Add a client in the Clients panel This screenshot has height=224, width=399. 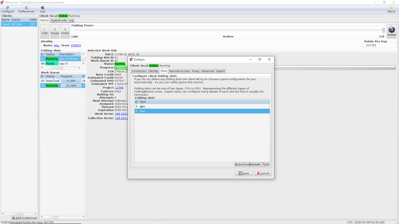[16, 218]
